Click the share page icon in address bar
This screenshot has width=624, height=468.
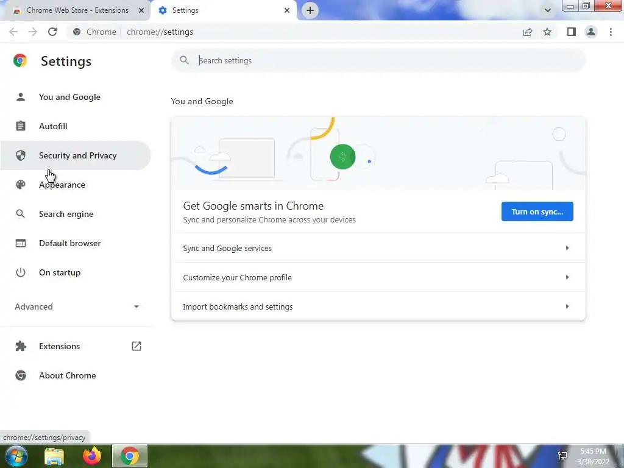528,32
